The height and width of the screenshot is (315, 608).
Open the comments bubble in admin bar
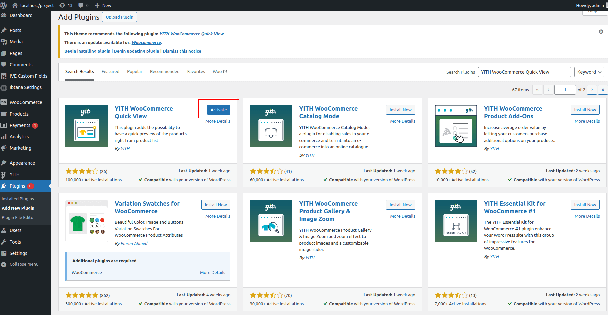click(x=83, y=5)
